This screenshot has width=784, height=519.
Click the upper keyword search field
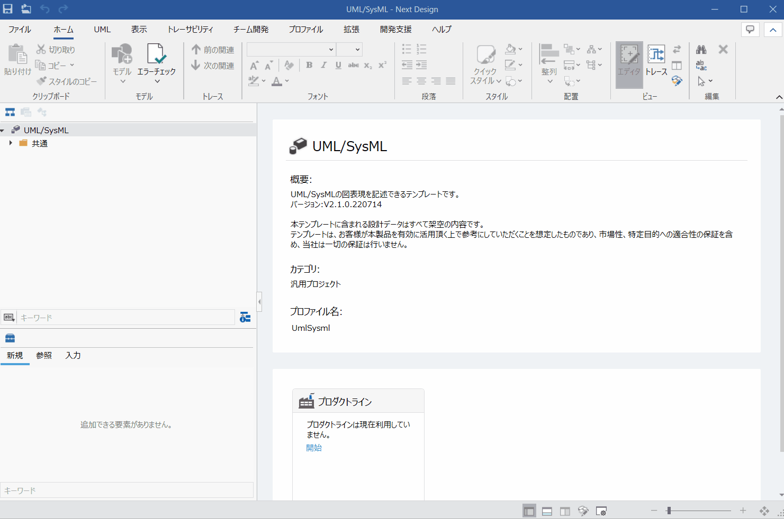point(126,317)
